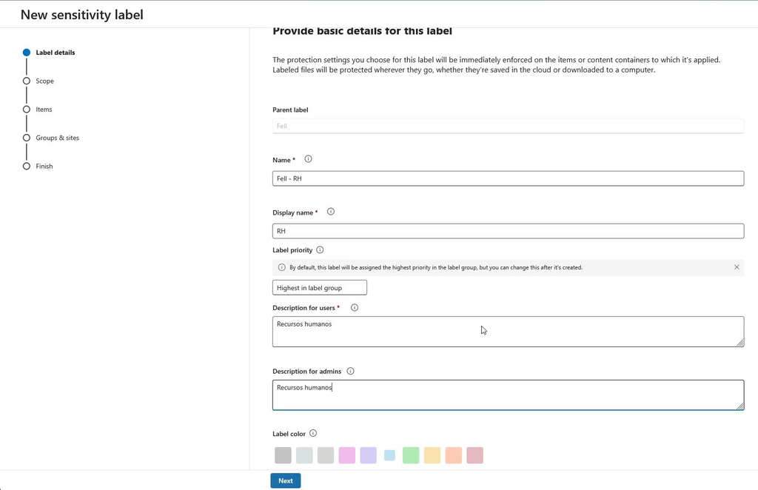
Task: Click the Label color info icon
Action: pyautogui.click(x=313, y=434)
